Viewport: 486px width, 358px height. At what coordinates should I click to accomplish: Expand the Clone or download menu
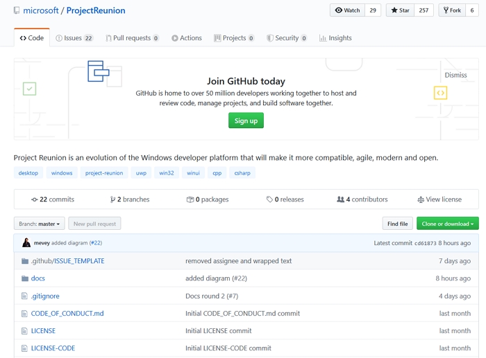[447, 224]
